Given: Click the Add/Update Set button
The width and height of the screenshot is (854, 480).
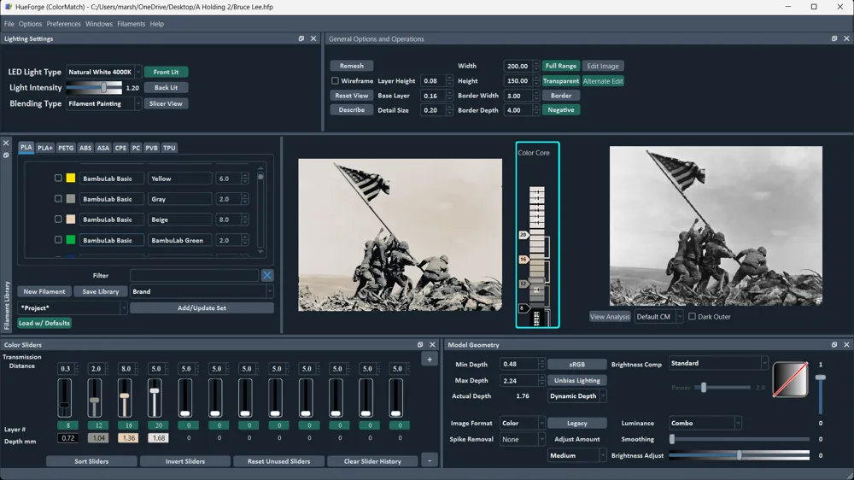Looking at the screenshot, I should (202, 307).
